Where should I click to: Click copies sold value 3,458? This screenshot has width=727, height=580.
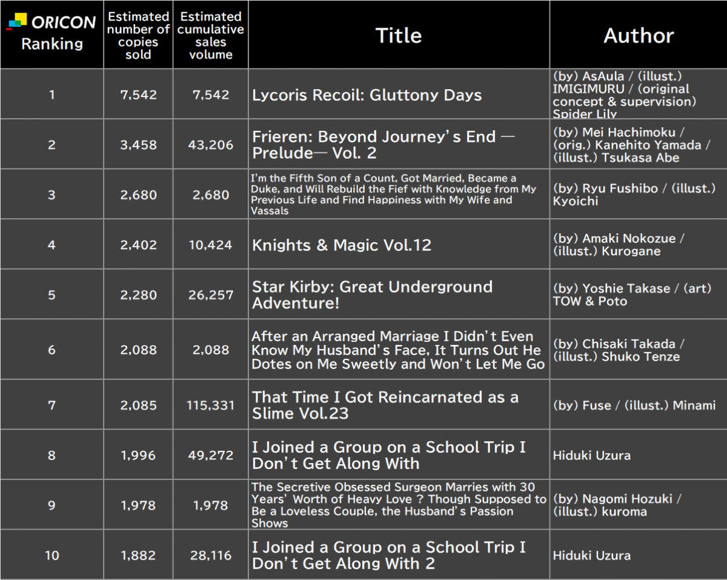tap(138, 145)
